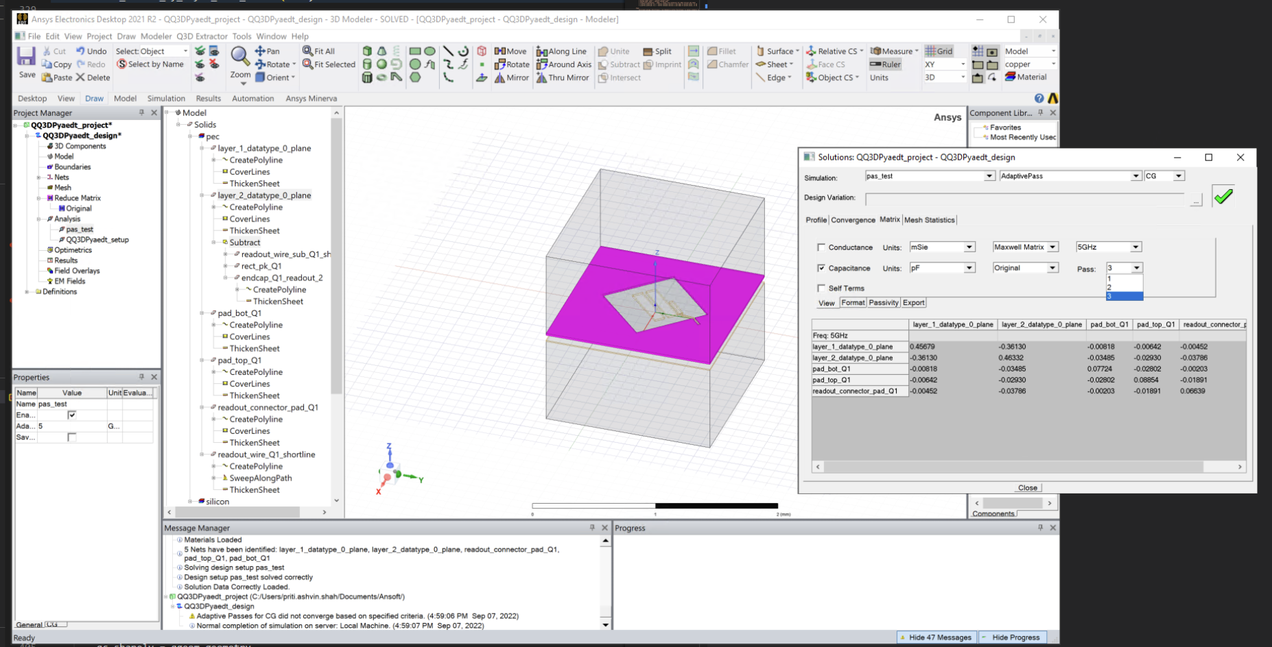
Task: Click the Passivity button
Action: click(883, 302)
